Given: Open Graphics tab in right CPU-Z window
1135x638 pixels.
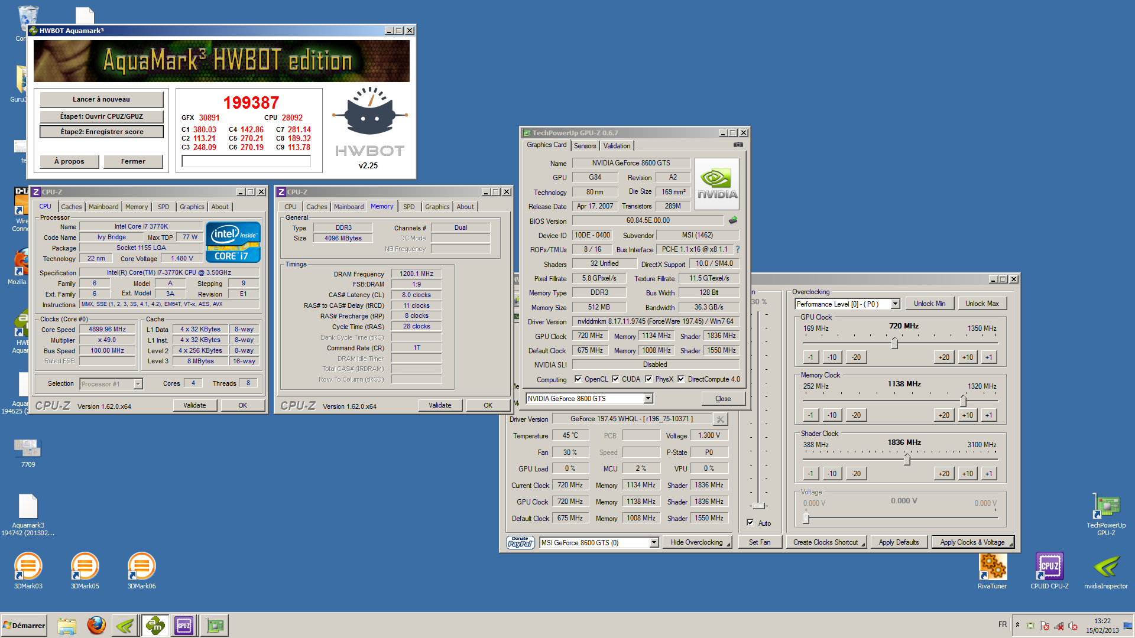Looking at the screenshot, I should coord(437,207).
